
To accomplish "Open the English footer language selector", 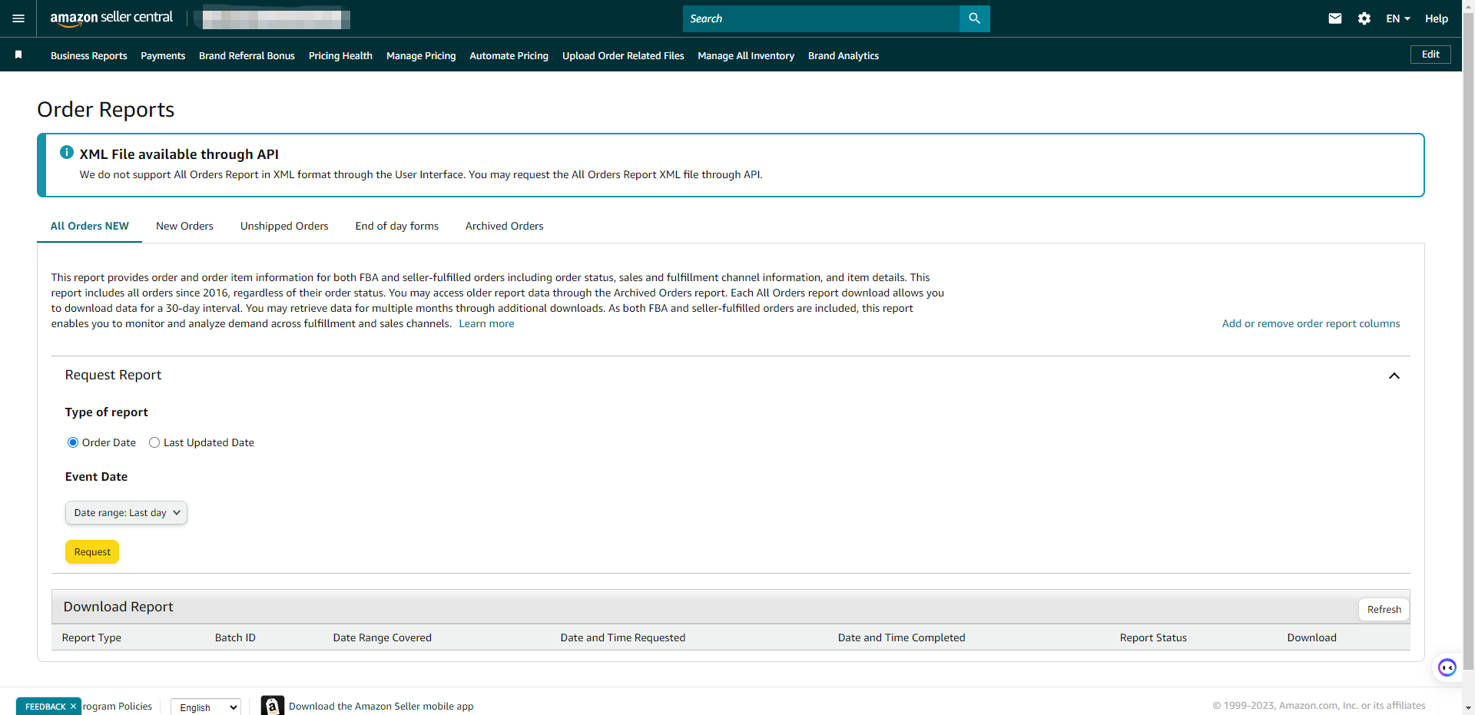I will pyautogui.click(x=206, y=707).
